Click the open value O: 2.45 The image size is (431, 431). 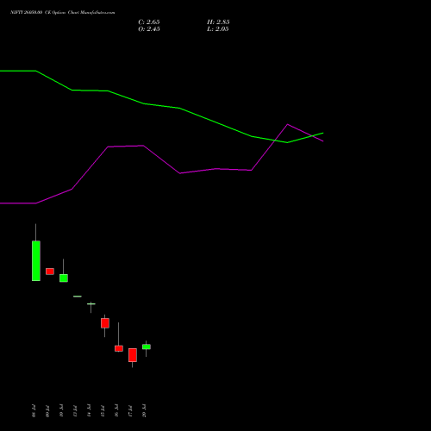[x=149, y=29]
